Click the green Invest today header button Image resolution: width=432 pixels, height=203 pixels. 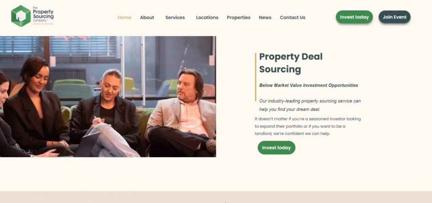[354, 17]
